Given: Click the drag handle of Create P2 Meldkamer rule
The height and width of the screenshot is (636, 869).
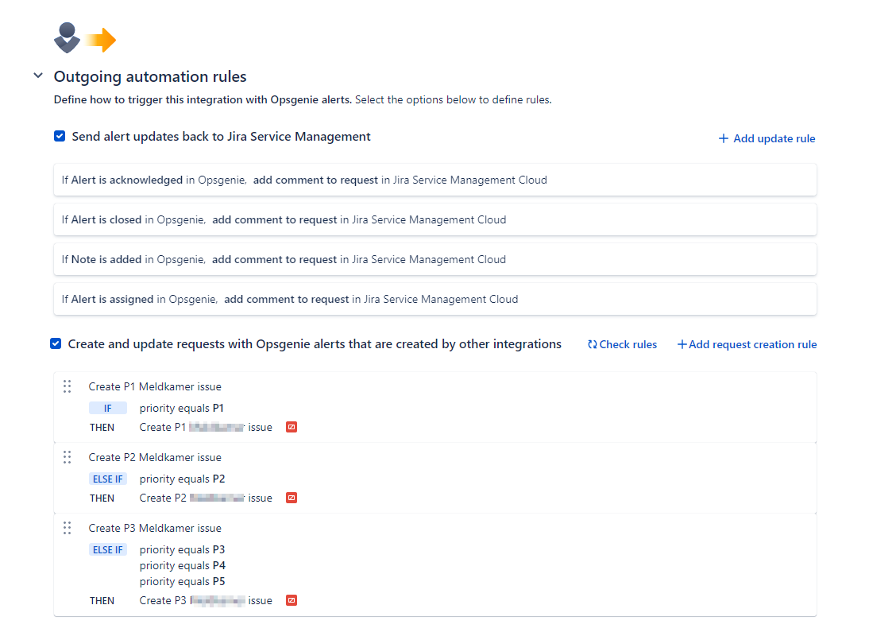Looking at the screenshot, I should [68, 457].
